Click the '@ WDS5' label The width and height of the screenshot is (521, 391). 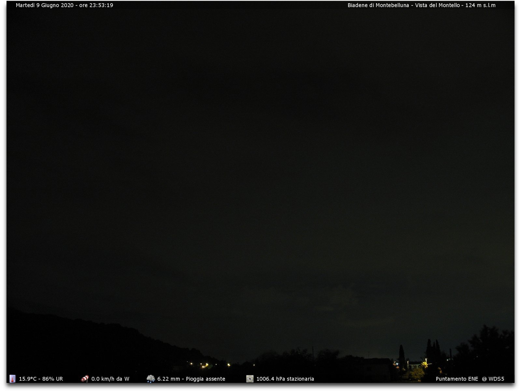click(493, 379)
